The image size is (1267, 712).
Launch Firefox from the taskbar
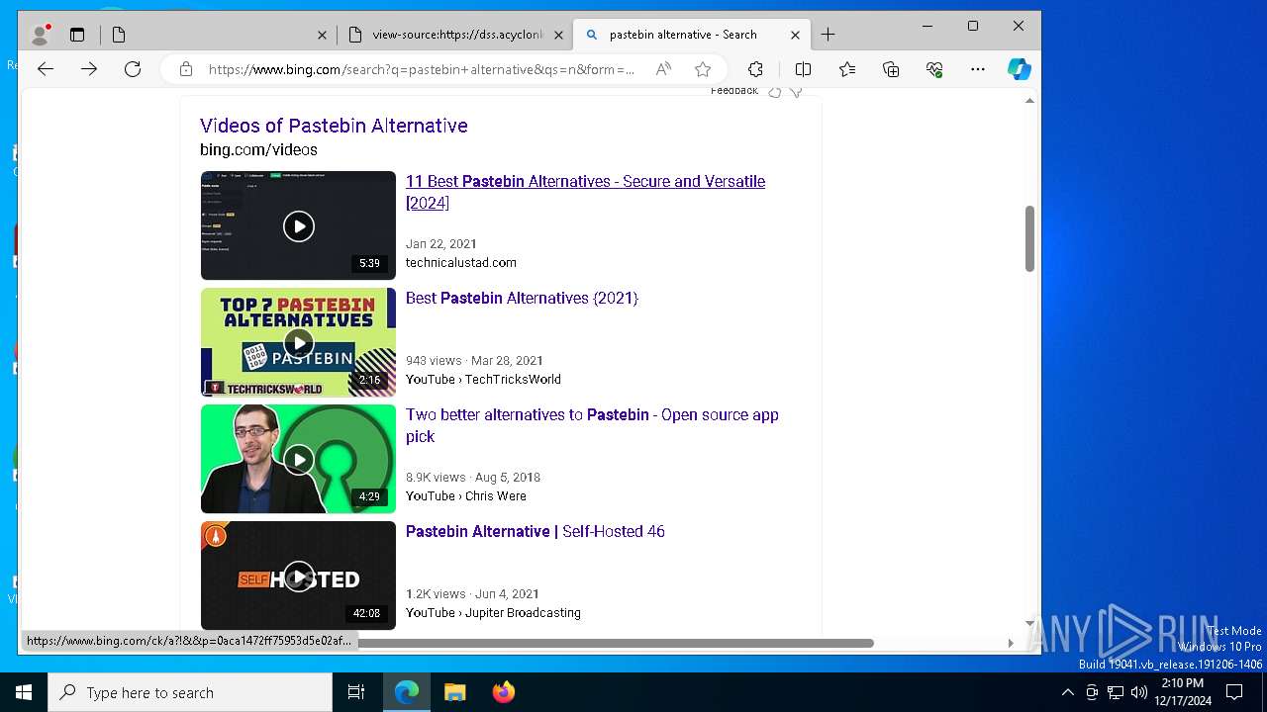click(503, 692)
